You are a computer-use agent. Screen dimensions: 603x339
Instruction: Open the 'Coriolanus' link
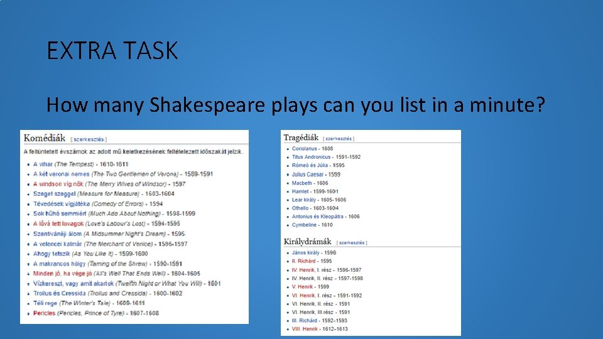(304, 148)
